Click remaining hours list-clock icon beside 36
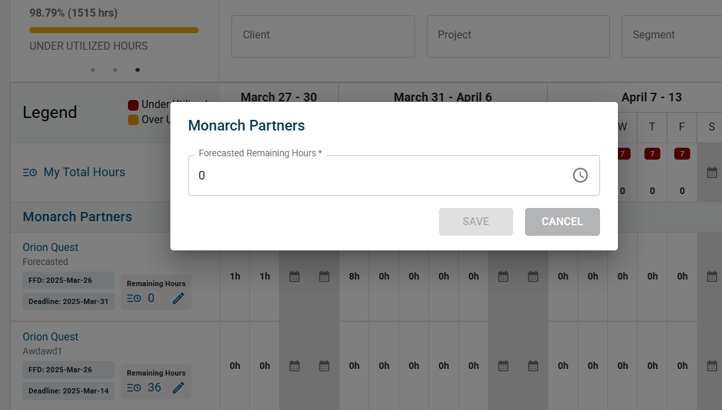 point(134,388)
